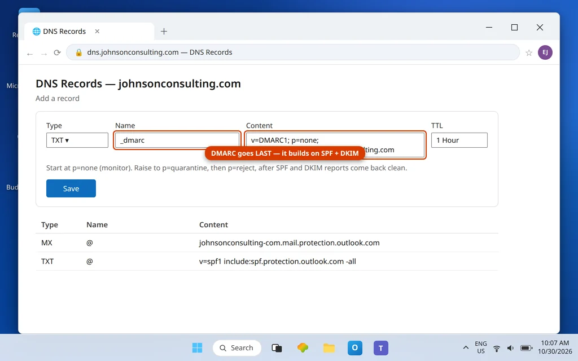The height and width of the screenshot is (361, 578).
Task: Open a new browser tab
Action: coord(164,32)
